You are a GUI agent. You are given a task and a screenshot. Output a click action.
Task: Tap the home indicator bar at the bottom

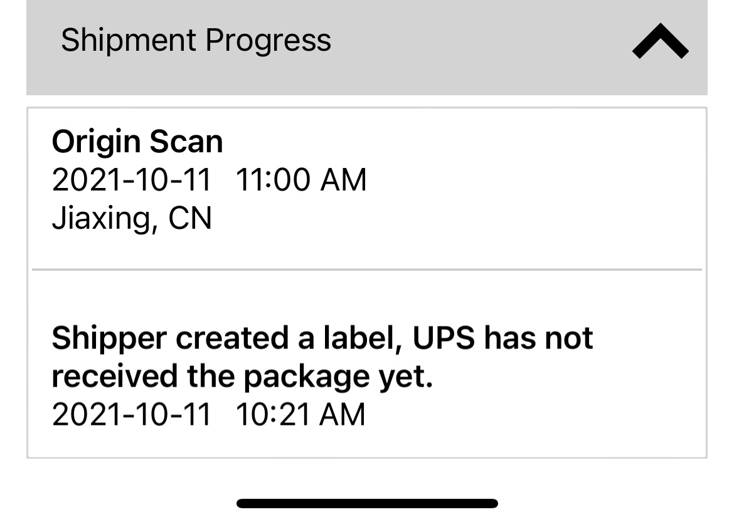tap(367, 503)
